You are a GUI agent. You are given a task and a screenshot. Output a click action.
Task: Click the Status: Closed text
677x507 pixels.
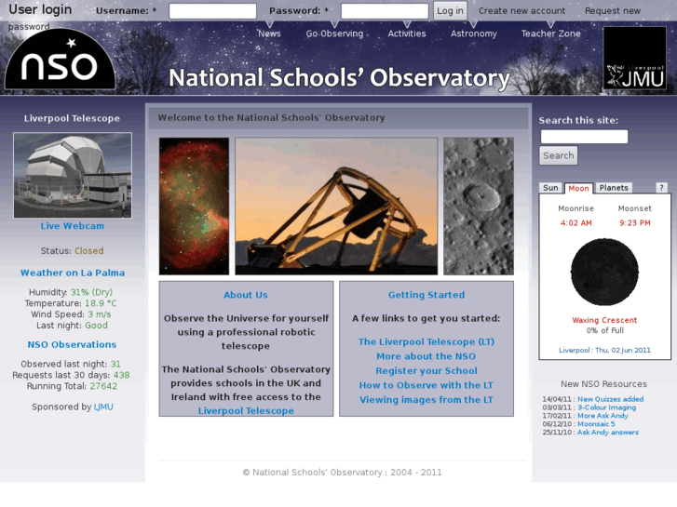[72, 250]
